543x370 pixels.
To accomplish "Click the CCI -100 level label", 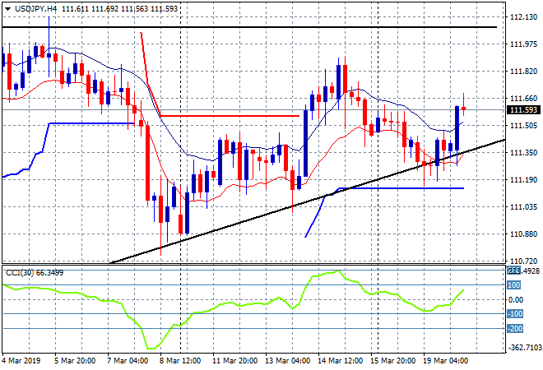I will tap(515, 314).
